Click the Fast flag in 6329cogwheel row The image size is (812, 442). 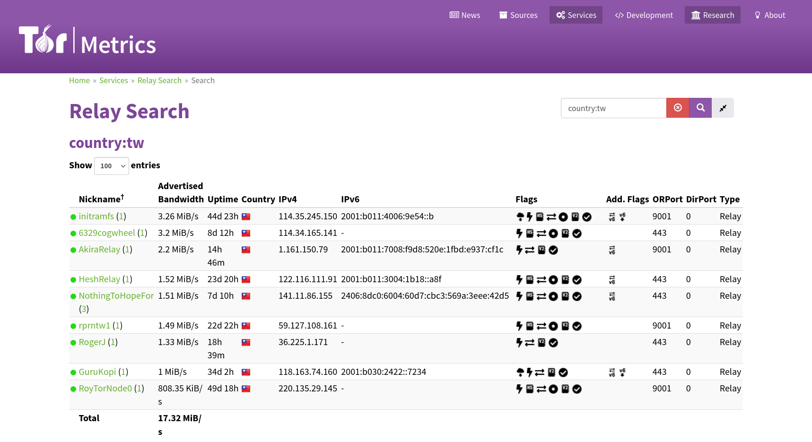click(519, 233)
